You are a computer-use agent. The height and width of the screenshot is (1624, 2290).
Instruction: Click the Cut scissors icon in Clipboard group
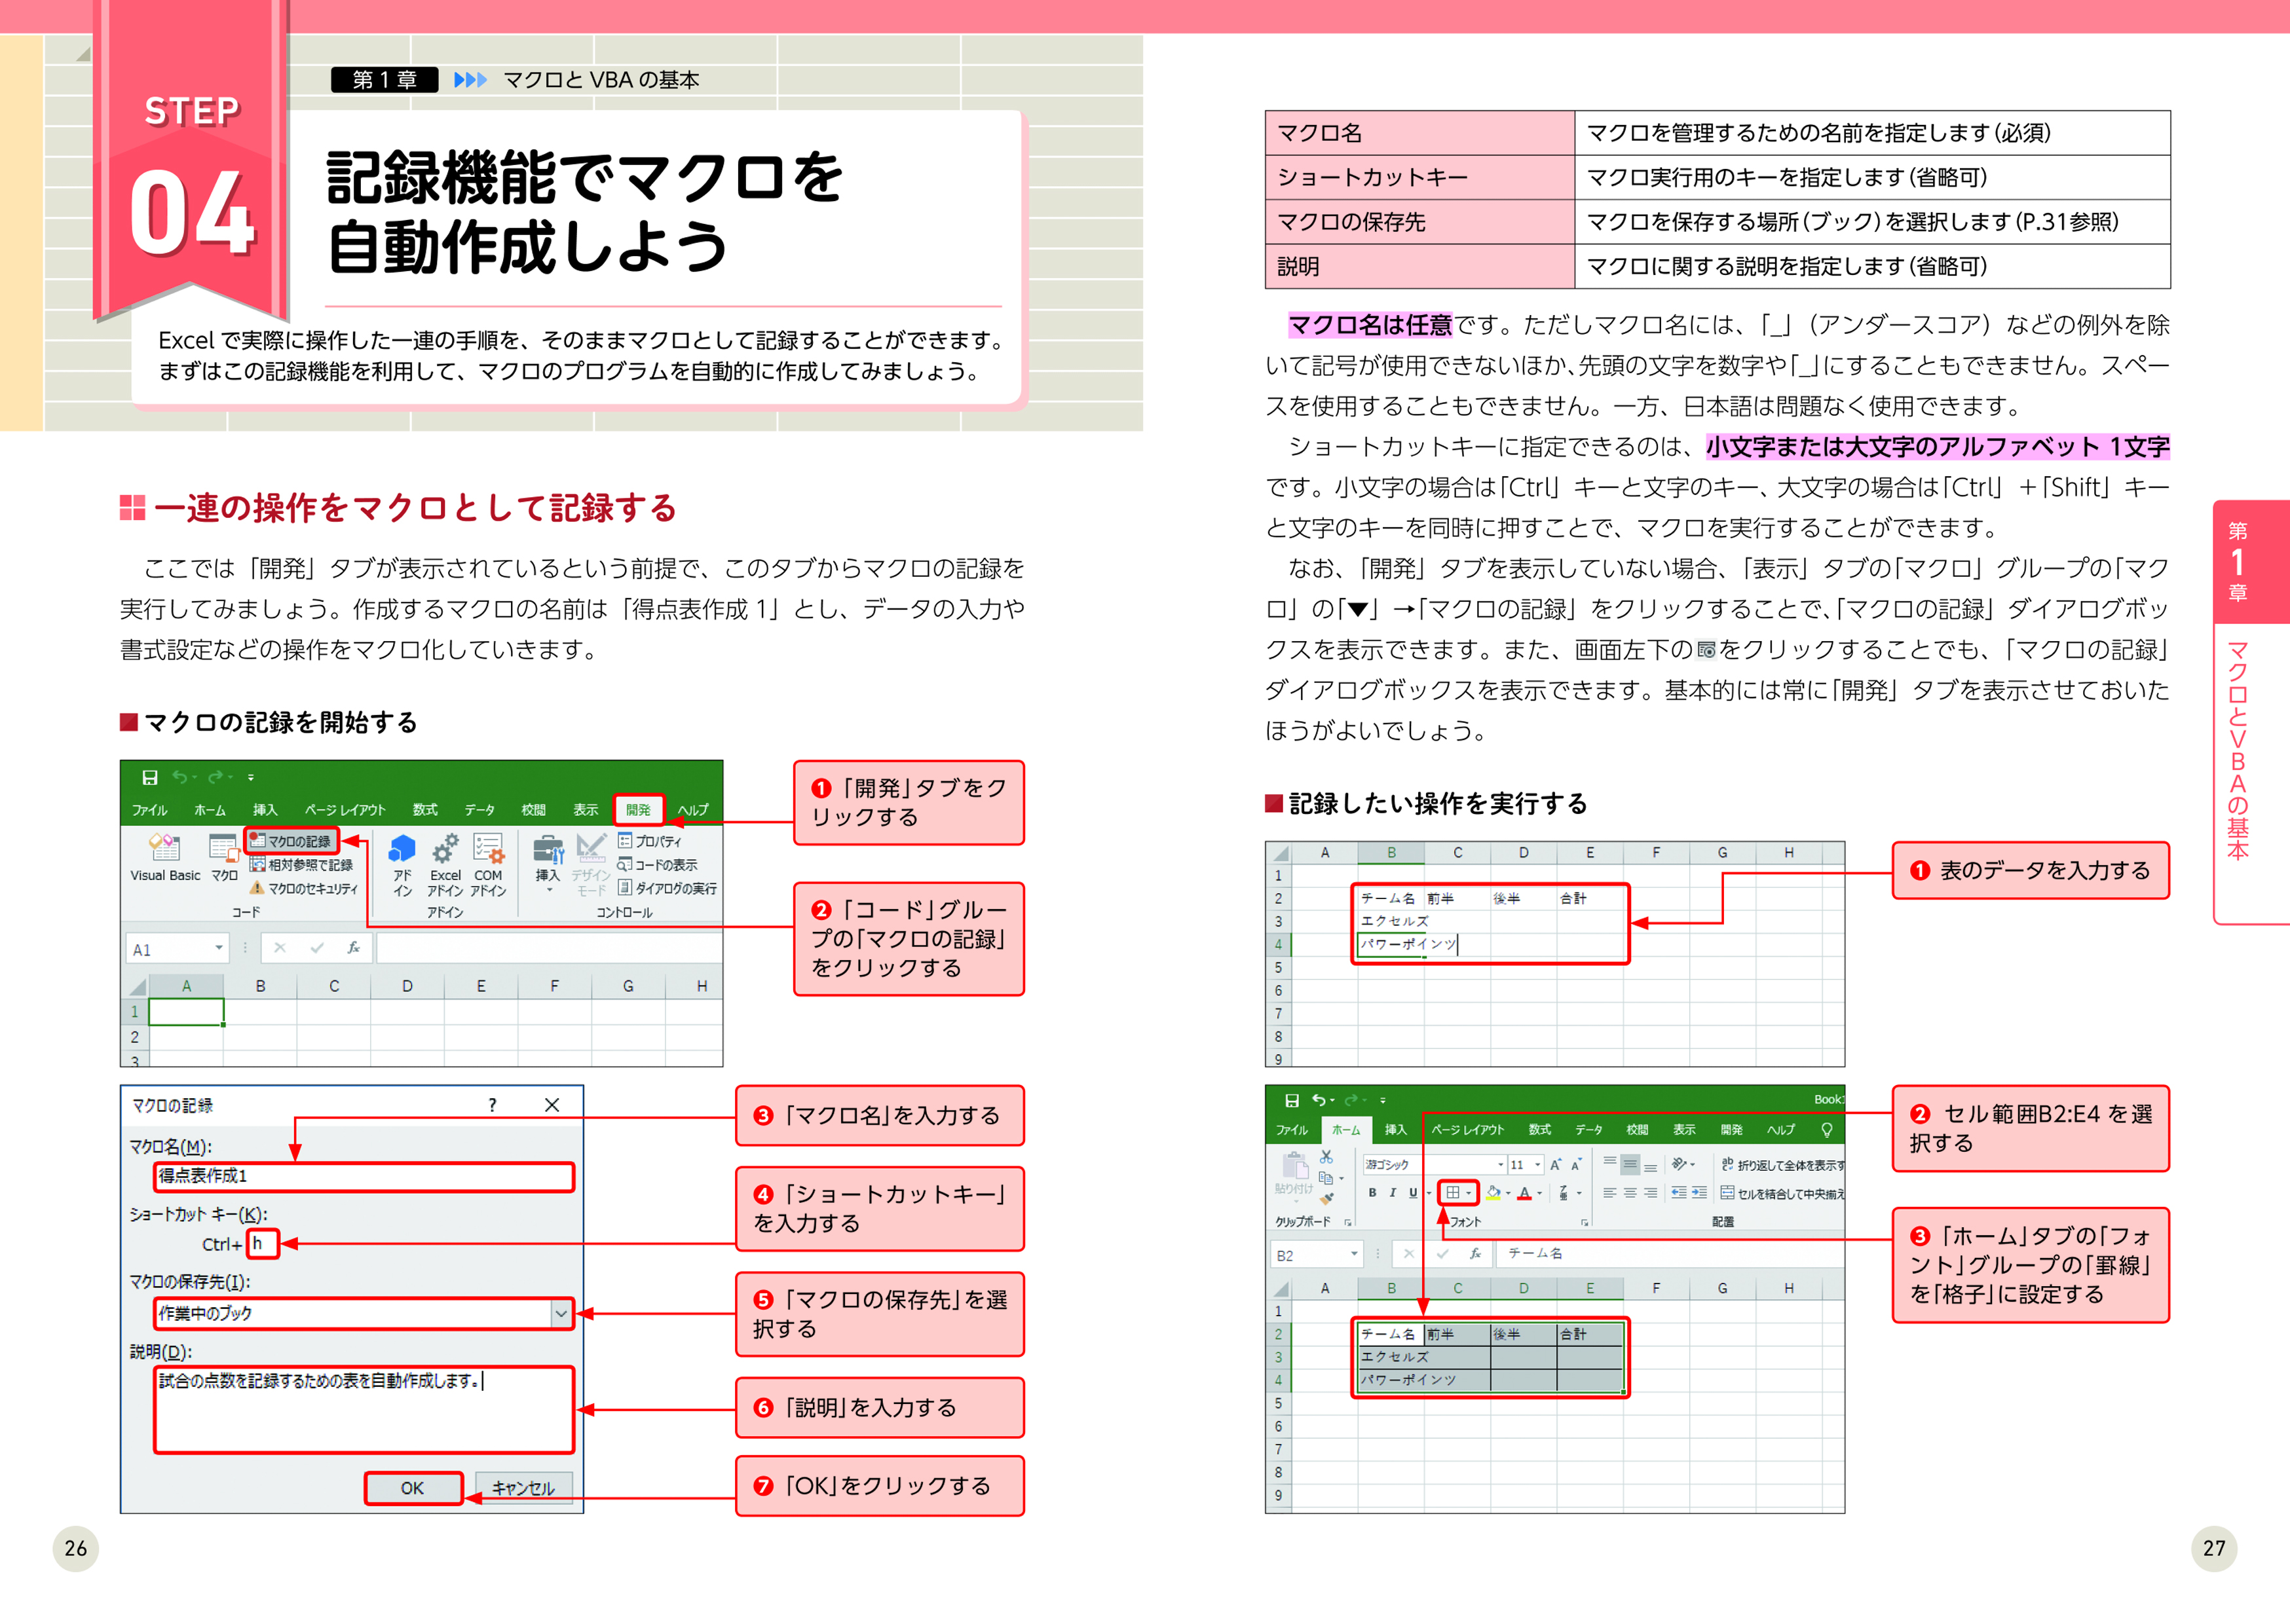click(1326, 1157)
